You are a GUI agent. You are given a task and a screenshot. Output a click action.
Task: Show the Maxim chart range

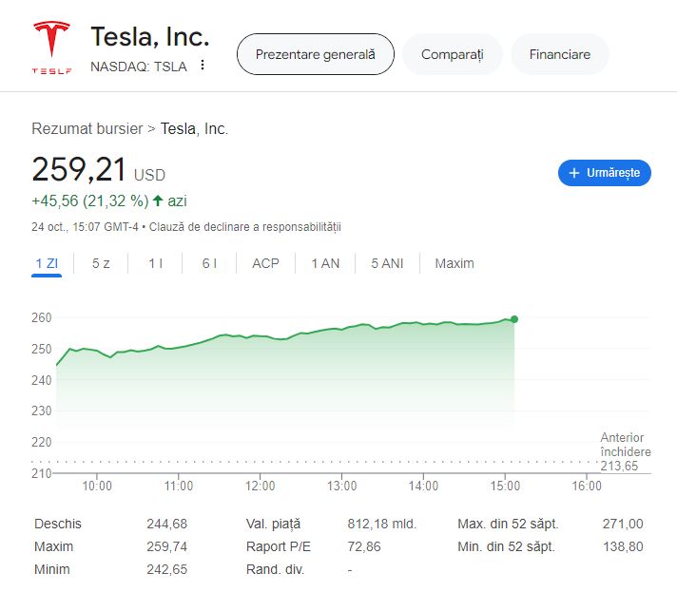click(455, 263)
